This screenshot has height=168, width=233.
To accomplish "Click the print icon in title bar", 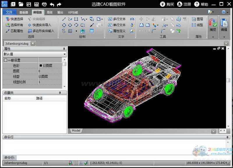I will pos(44,4).
